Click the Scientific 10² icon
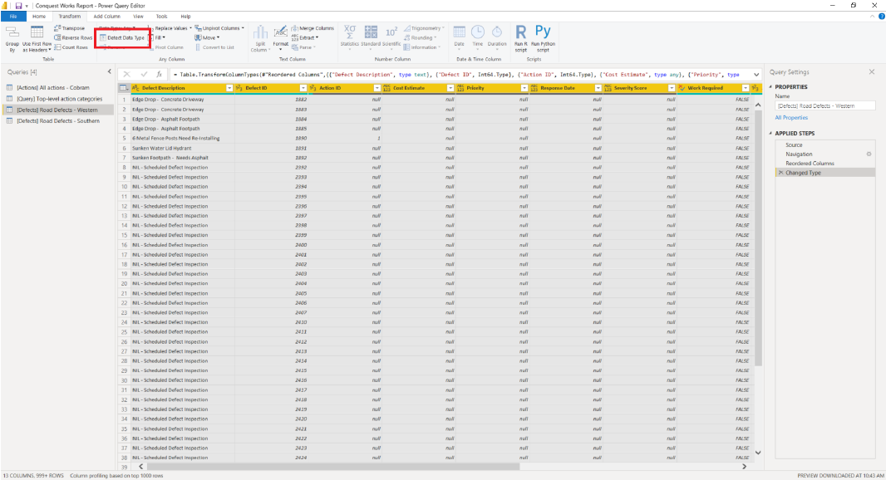 391,32
